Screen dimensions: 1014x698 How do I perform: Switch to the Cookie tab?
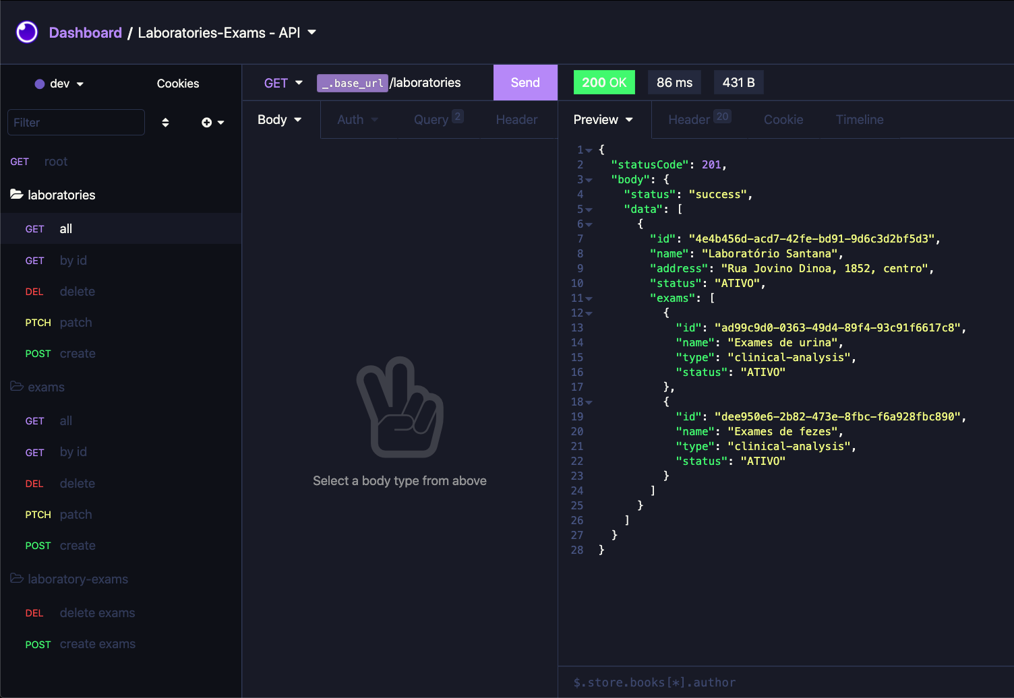(783, 119)
